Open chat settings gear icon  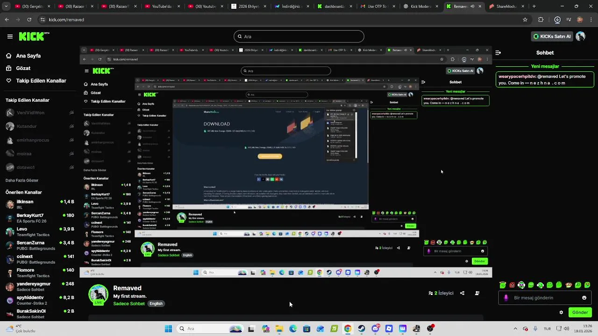coord(561,313)
